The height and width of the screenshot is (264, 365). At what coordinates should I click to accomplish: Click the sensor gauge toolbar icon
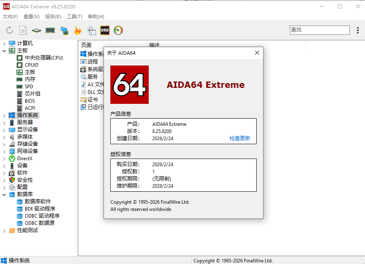click(x=118, y=30)
